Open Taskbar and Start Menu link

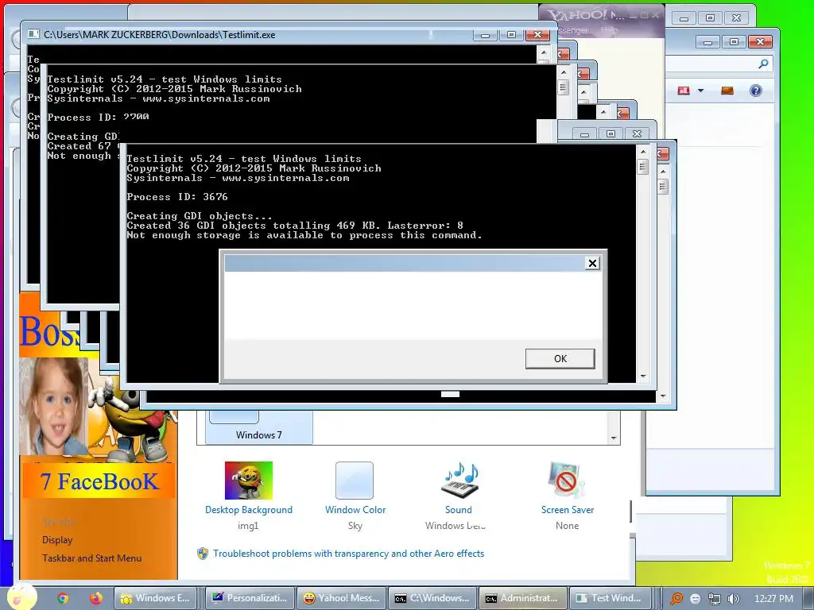point(92,558)
